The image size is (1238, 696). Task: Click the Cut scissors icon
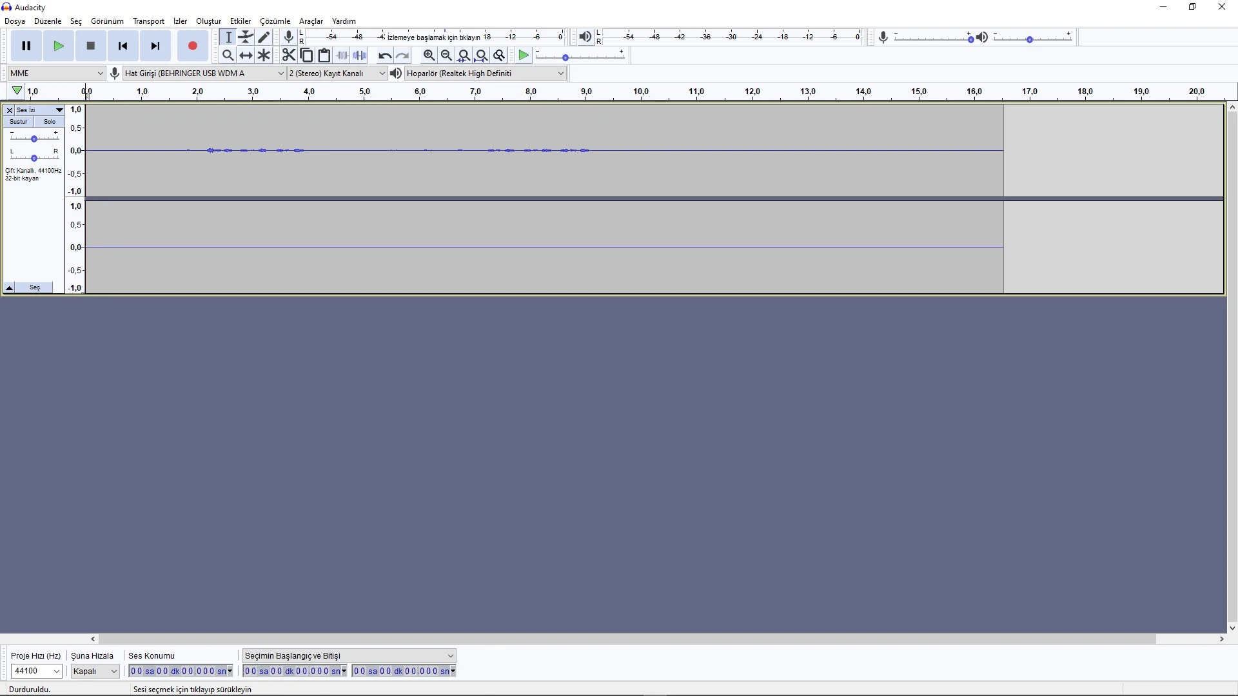tap(288, 55)
